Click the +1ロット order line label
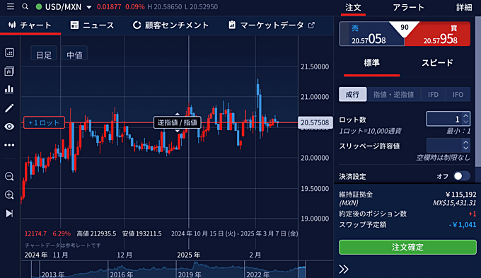This screenshot has height=278, width=481. tap(44, 123)
